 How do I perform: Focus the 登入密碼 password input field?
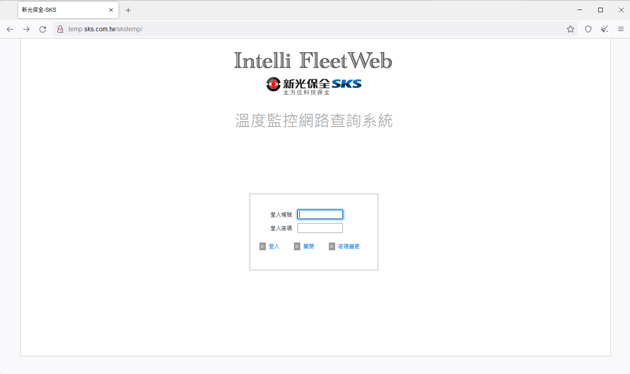pyautogui.click(x=320, y=228)
